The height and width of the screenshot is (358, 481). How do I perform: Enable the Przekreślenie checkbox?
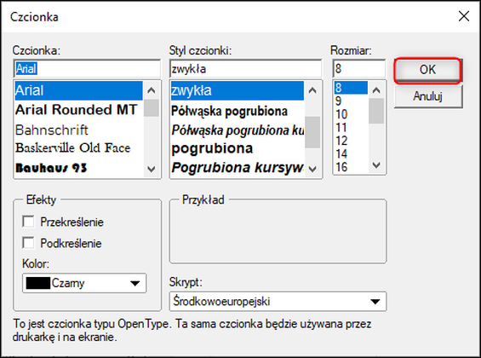28,222
